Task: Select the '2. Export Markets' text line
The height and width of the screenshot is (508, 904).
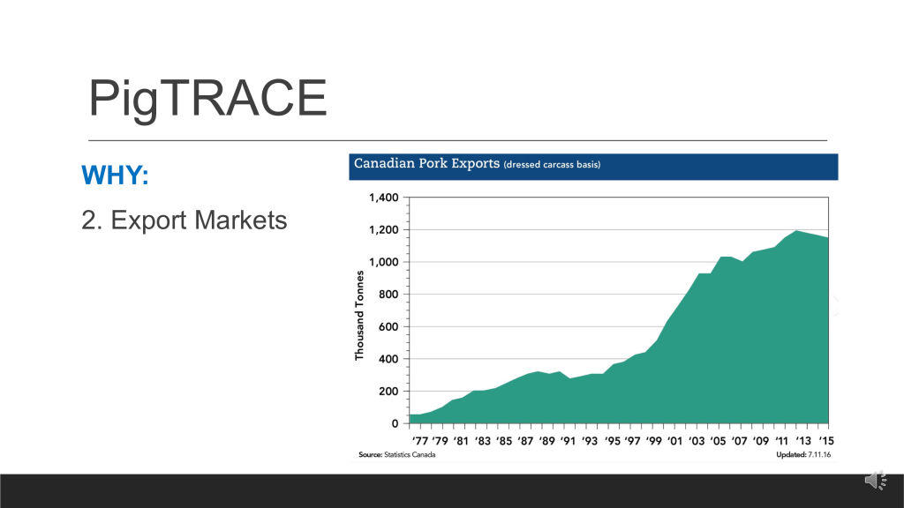Action: [185, 220]
